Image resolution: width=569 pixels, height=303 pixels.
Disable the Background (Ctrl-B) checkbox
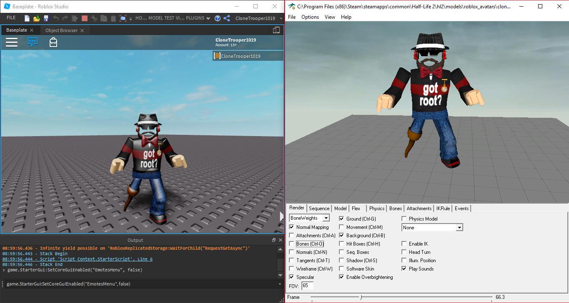(341, 236)
